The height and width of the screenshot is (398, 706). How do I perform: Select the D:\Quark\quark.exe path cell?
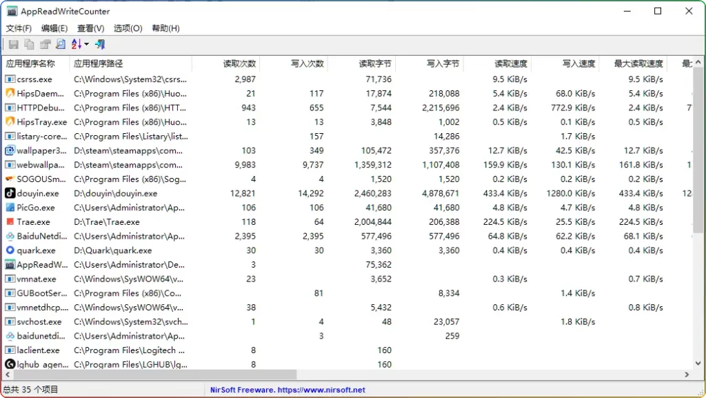(112, 250)
